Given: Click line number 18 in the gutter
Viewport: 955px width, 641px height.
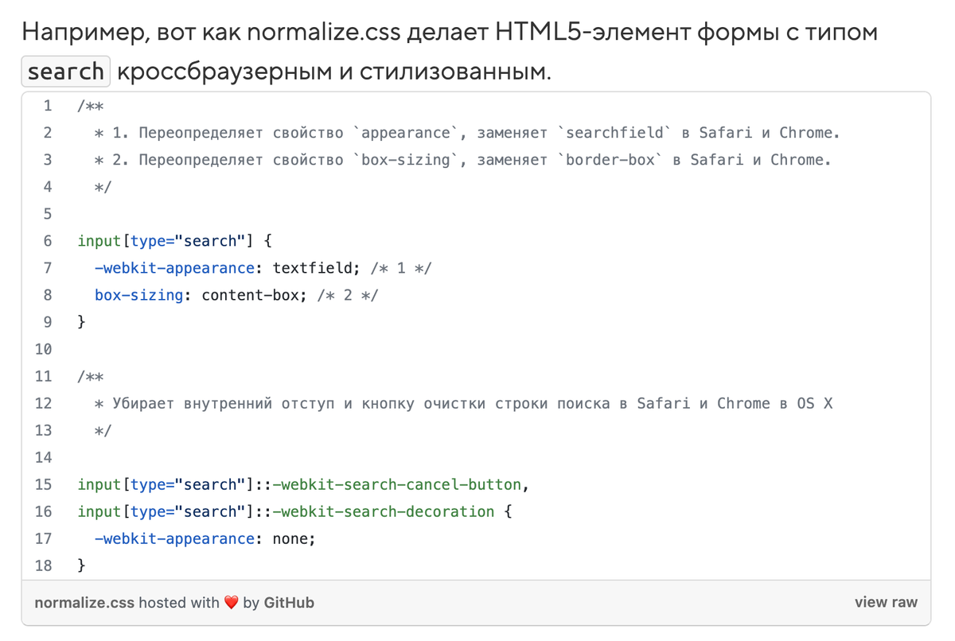Looking at the screenshot, I should pyautogui.click(x=44, y=565).
